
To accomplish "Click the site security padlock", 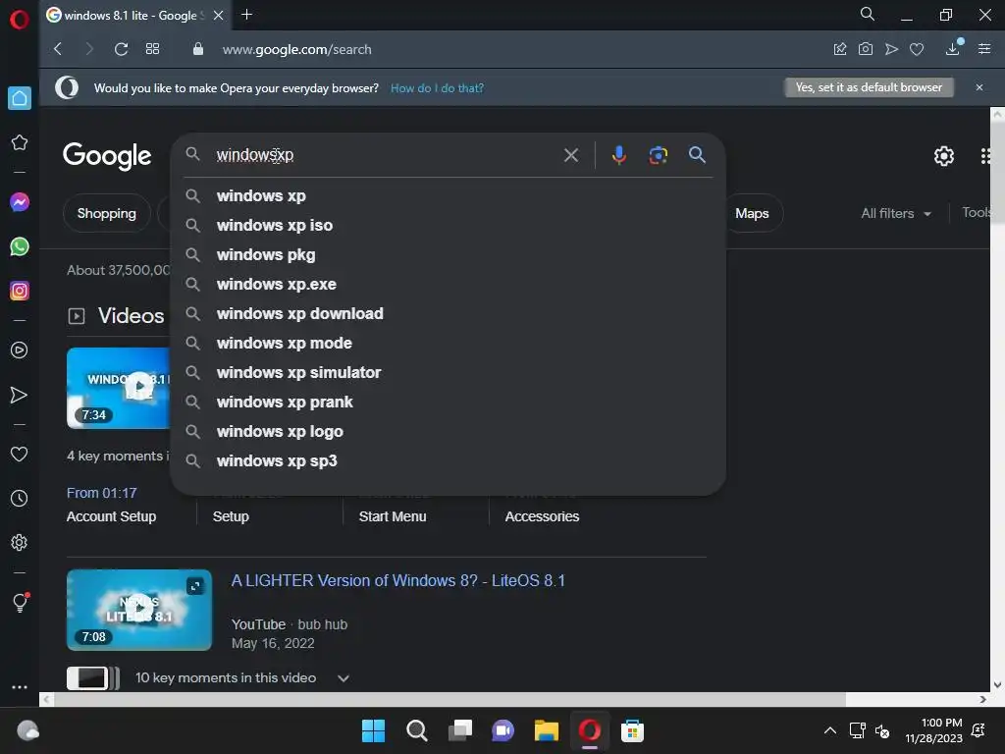I will 198,49.
